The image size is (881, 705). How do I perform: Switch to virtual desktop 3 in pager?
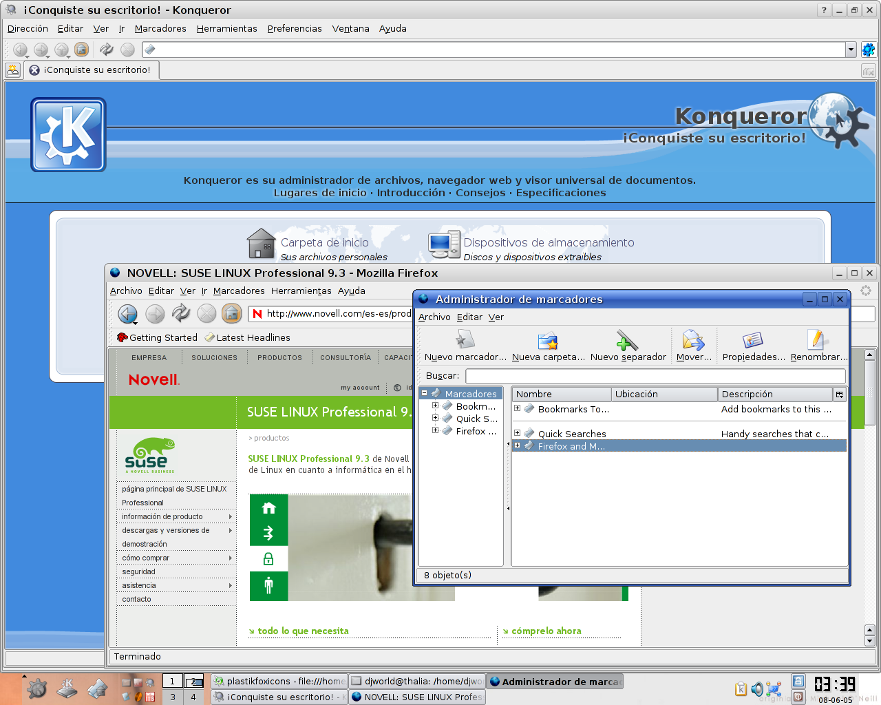coord(173,697)
